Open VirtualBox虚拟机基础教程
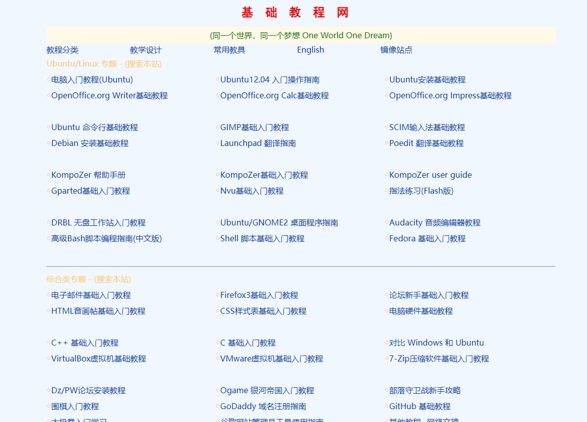 99,359
